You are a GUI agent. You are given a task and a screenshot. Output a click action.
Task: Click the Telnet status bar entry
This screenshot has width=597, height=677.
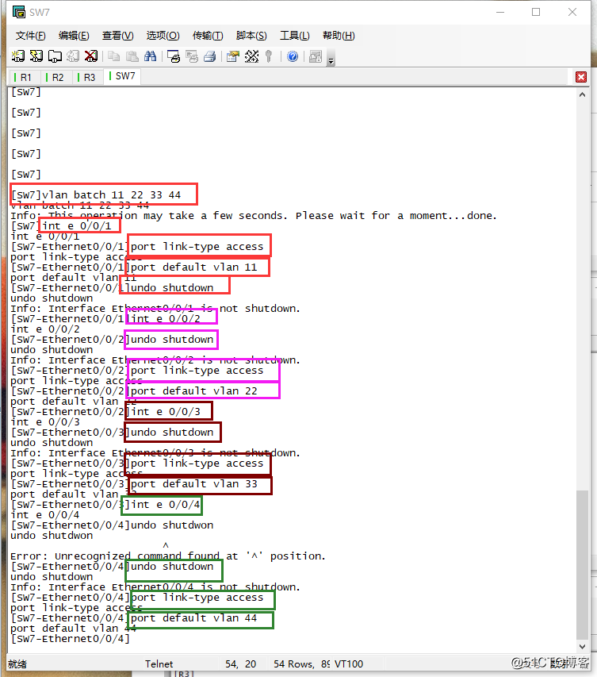tap(159, 664)
